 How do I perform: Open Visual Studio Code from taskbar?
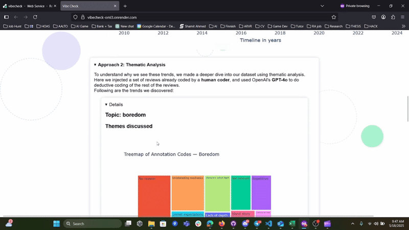(x=269, y=224)
